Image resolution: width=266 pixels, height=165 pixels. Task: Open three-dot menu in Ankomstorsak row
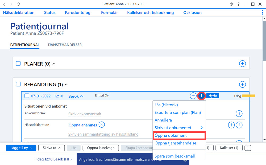pyautogui.click(x=239, y=114)
